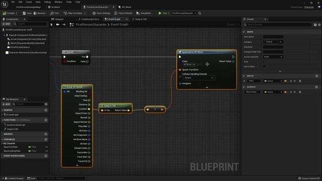Open the SpawnActor Class dropdown
The height and width of the screenshot is (181, 322).
click(189, 64)
